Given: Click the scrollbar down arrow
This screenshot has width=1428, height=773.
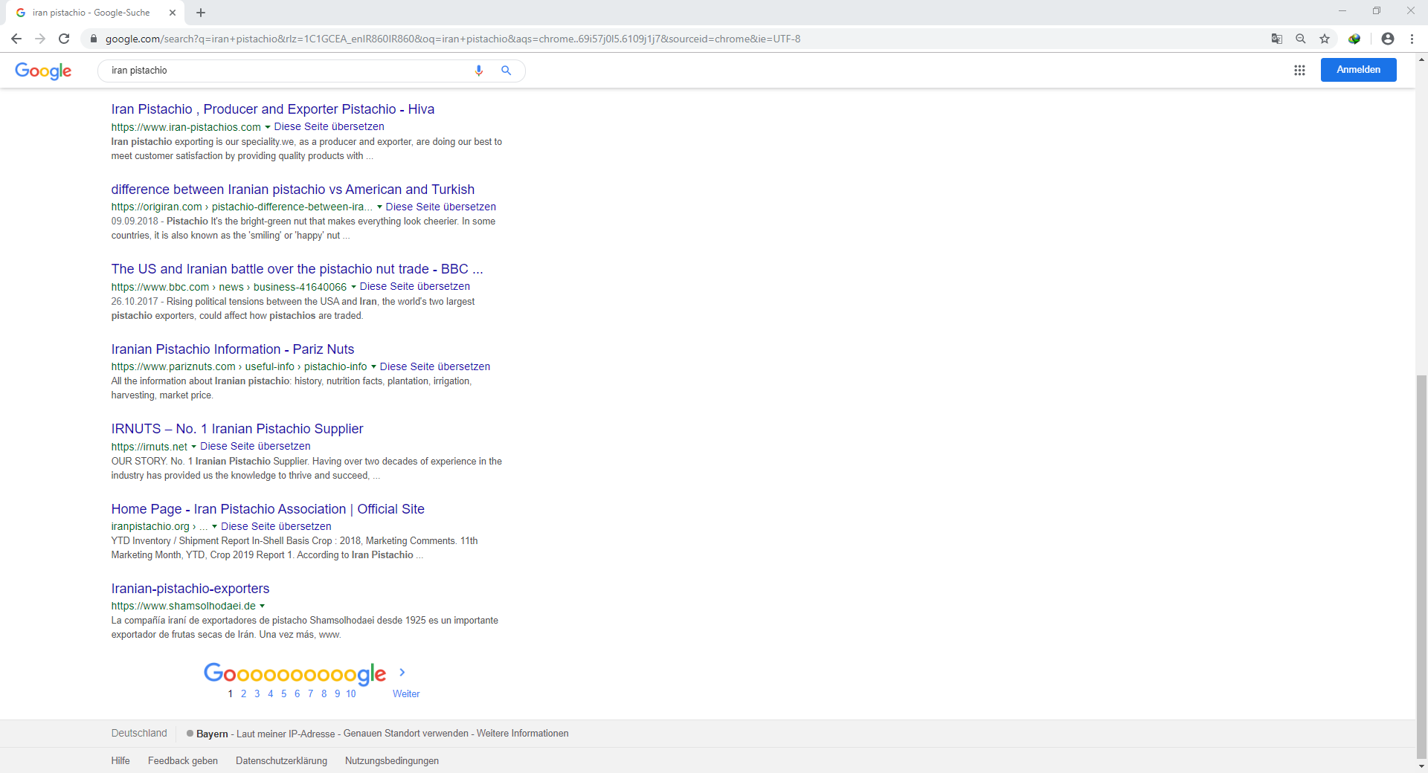Looking at the screenshot, I should 1421,766.
